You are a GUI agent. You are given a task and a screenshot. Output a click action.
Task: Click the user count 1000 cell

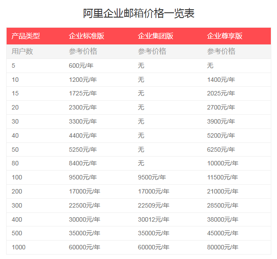[x=18, y=248]
